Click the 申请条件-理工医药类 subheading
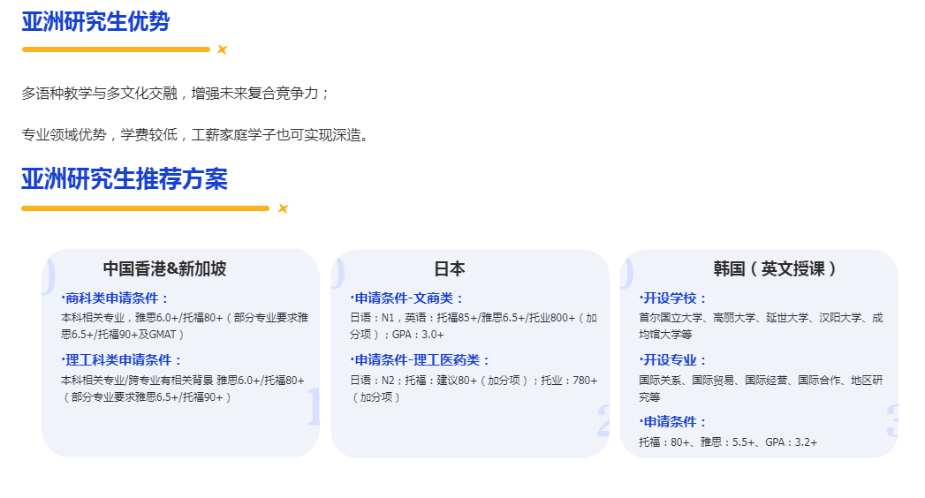925x498 pixels. pyautogui.click(x=420, y=360)
